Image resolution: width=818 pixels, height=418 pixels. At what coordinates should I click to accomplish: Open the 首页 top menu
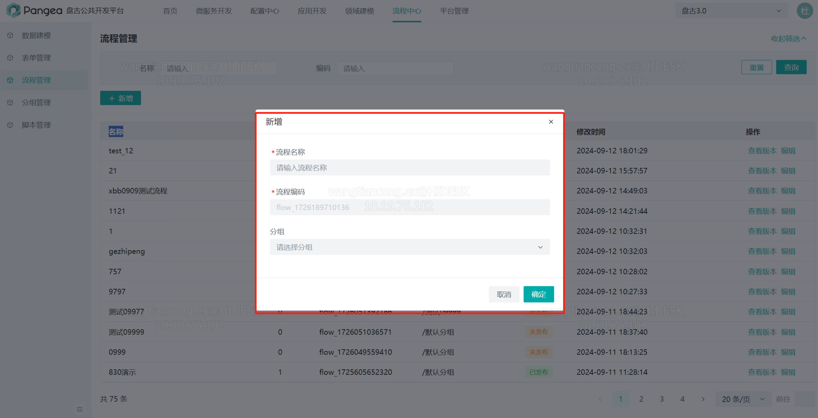point(170,11)
